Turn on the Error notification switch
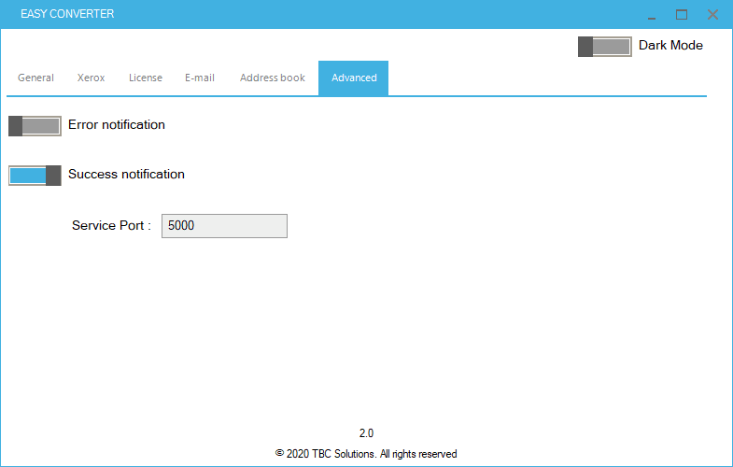Image resolution: width=733 pixels, height=467 pixels. point(35,126)
